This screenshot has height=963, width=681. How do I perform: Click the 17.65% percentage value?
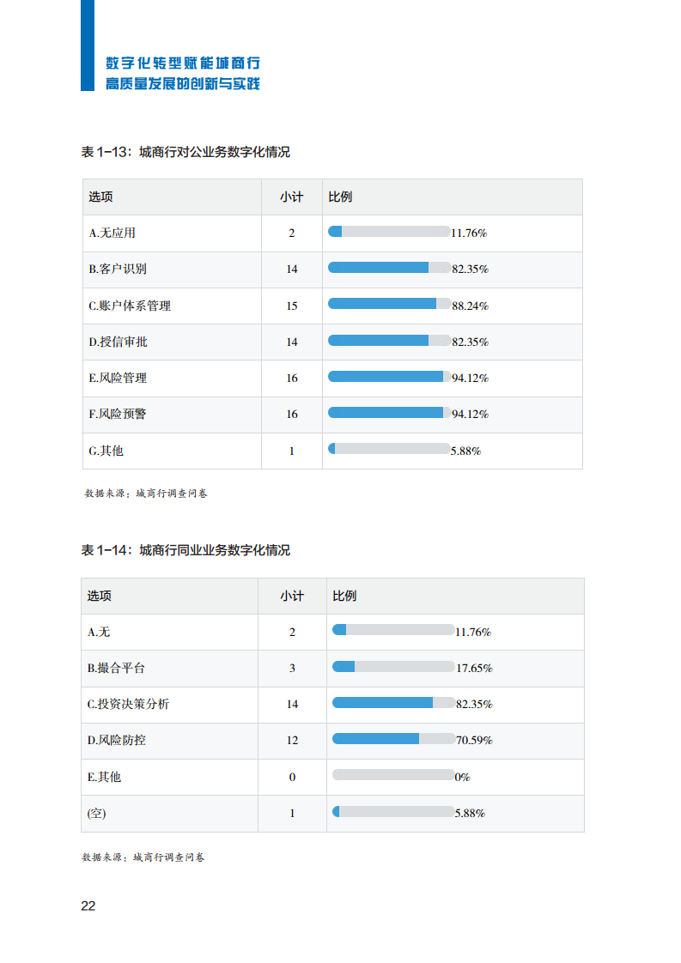[x=475, y=669]
